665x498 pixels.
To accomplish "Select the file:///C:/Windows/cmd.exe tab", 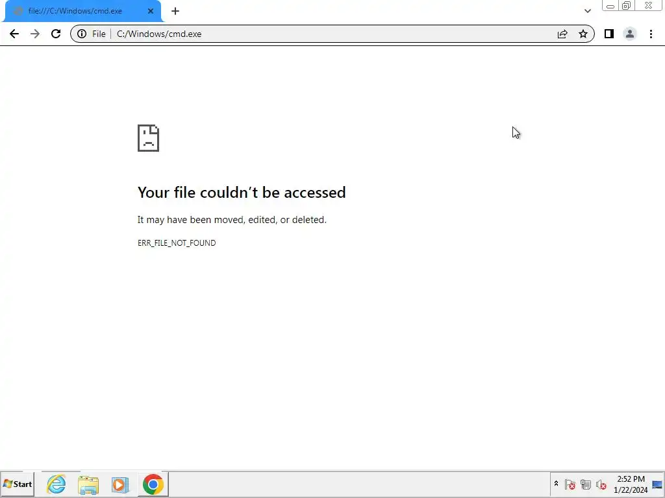I will pos(82,11).
